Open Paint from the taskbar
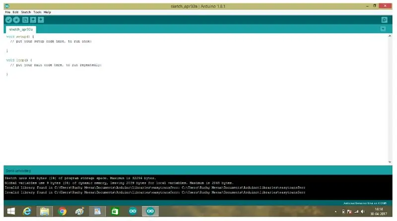The height and width of the screenshot is (221, 397). (80, 211)
